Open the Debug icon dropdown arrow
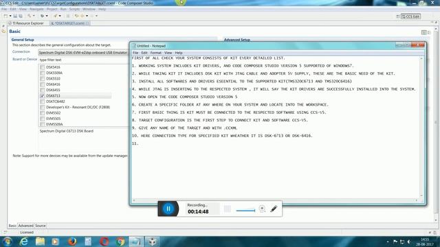The width and height of the screenshot is (440, 247). pyautogui.click(x=47, y=16)
